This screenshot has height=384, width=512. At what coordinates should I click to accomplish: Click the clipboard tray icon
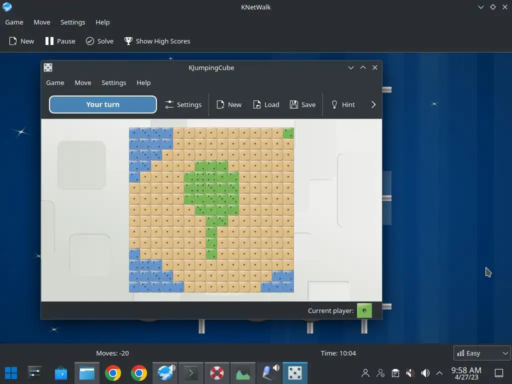(x=395, y=373)
